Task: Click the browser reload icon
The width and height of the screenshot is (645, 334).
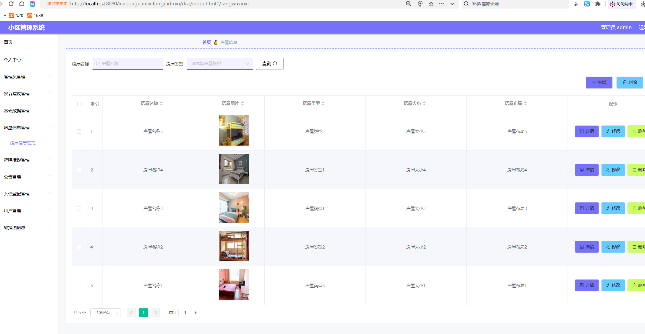Action: click(11, 4)
